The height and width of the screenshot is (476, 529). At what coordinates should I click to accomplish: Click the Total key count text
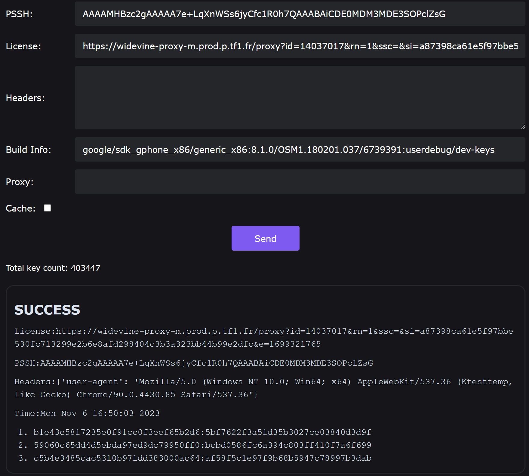tap(53, 268)
